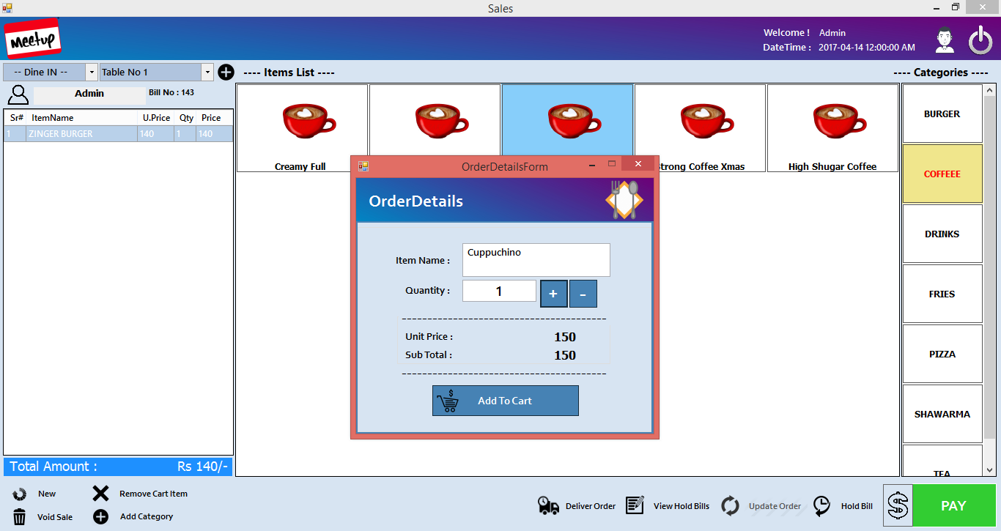Click the customer silhouette icon beside Admin
The width and height of the screenshot is (1001, 531).
(x=18, y=94)
